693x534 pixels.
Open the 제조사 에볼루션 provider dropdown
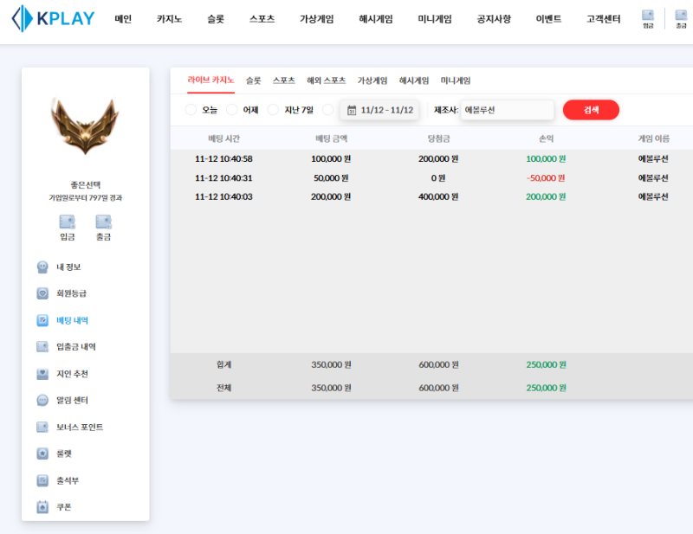507,110
